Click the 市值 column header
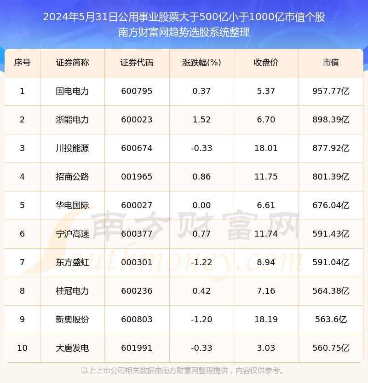The width and height of the screenshot is (368, 383). pos(331,63)
